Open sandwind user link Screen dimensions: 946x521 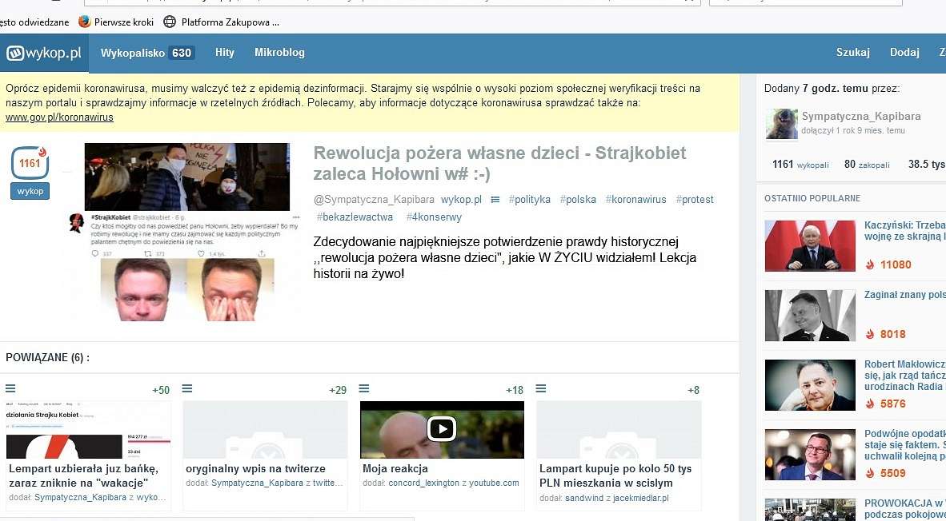(x=586, y=498)
